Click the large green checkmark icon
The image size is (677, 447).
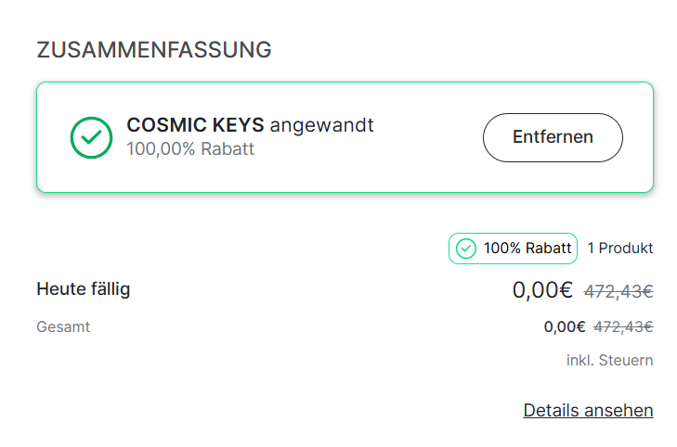91,137
